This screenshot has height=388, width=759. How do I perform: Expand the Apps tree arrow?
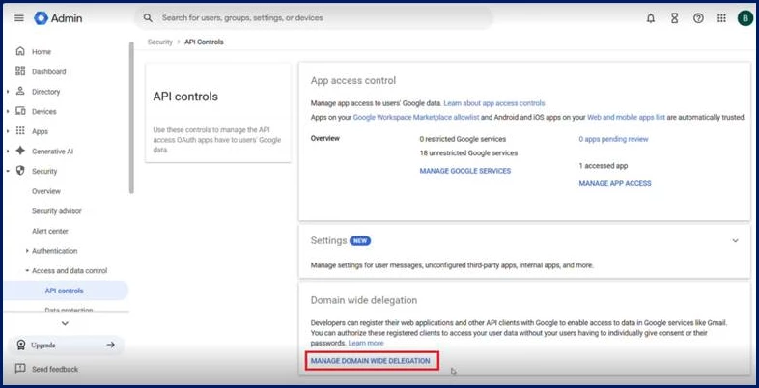(x=8, y=131)
